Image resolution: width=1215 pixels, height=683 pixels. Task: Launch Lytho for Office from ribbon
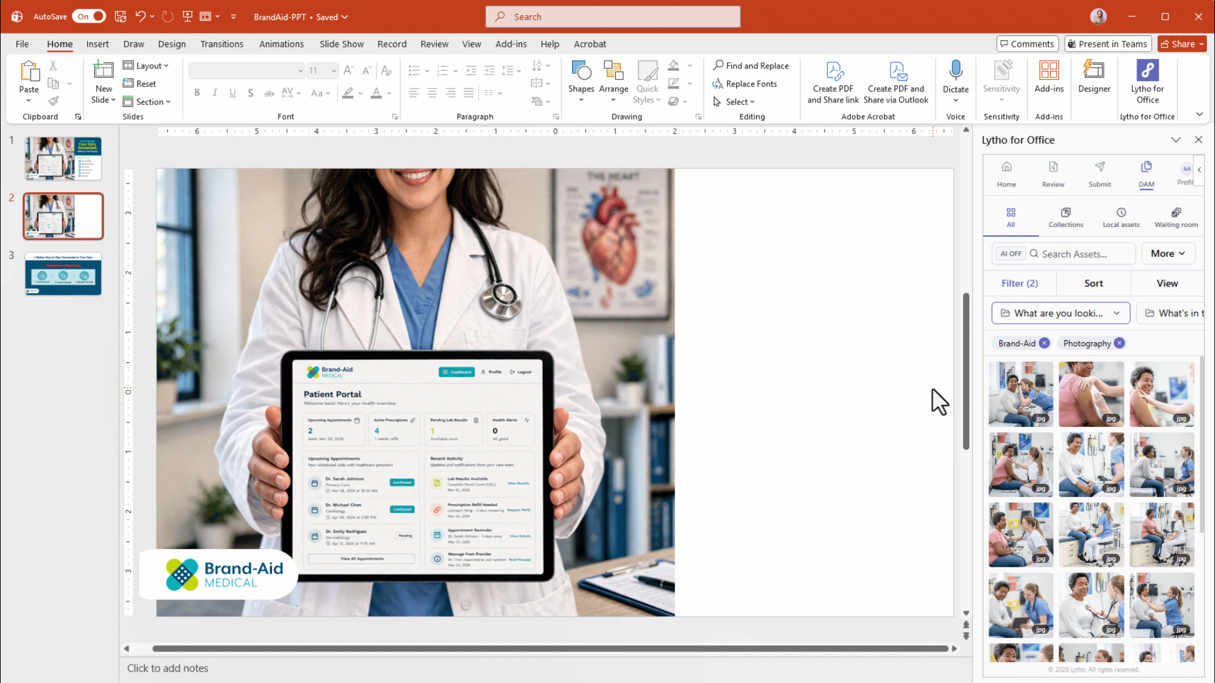point(1147,82)
